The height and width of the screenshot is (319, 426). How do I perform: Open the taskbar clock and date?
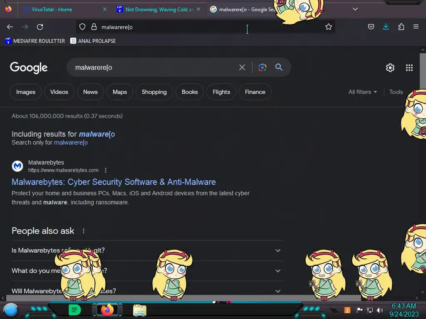click(404, 310)
